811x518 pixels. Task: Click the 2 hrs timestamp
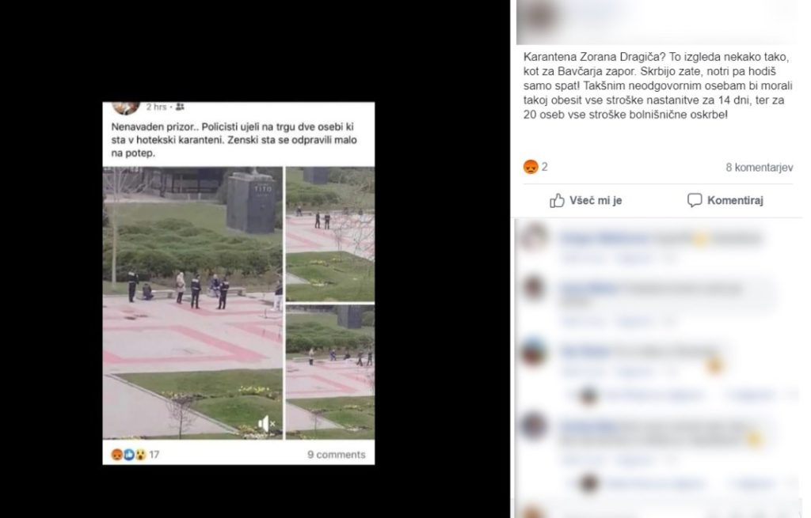[156, 107]
